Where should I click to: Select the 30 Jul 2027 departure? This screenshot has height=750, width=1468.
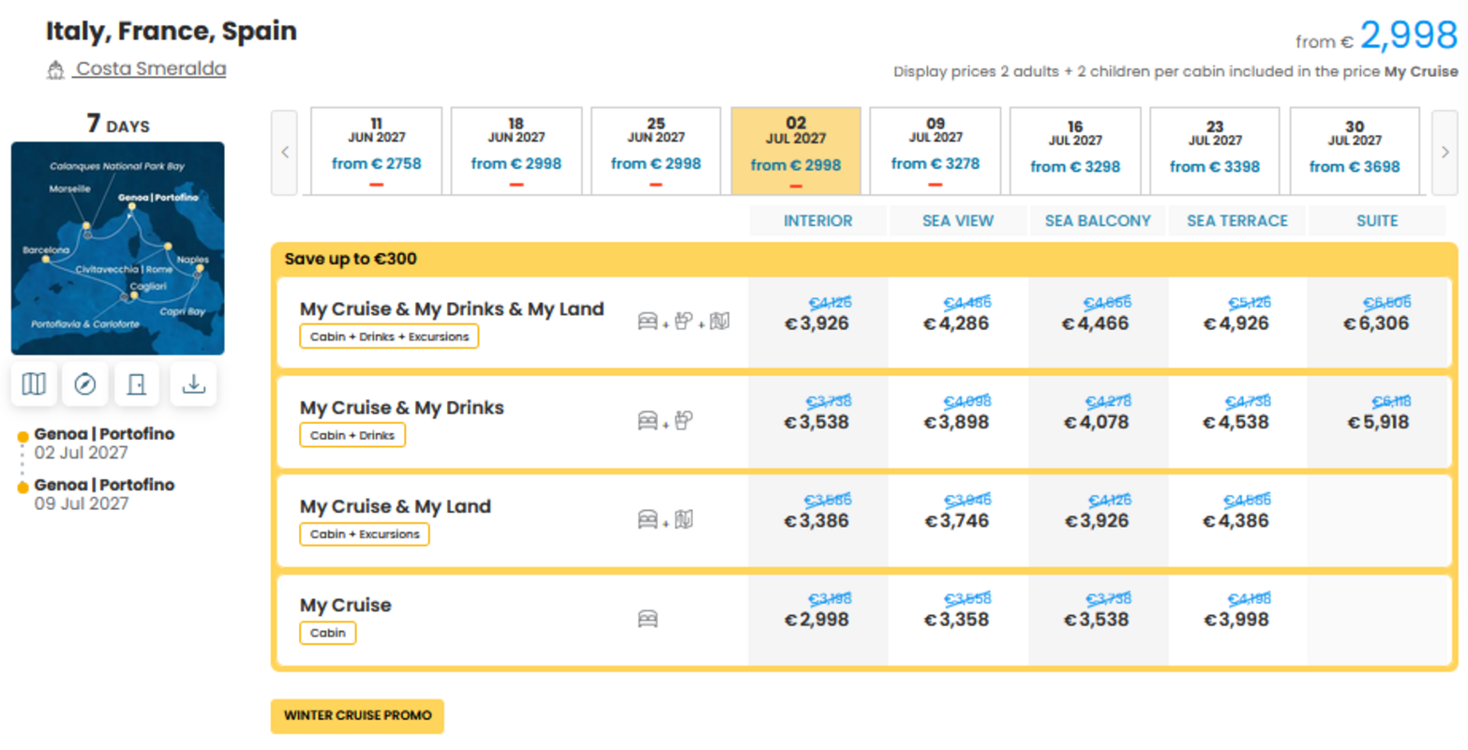click(1355, 151)
